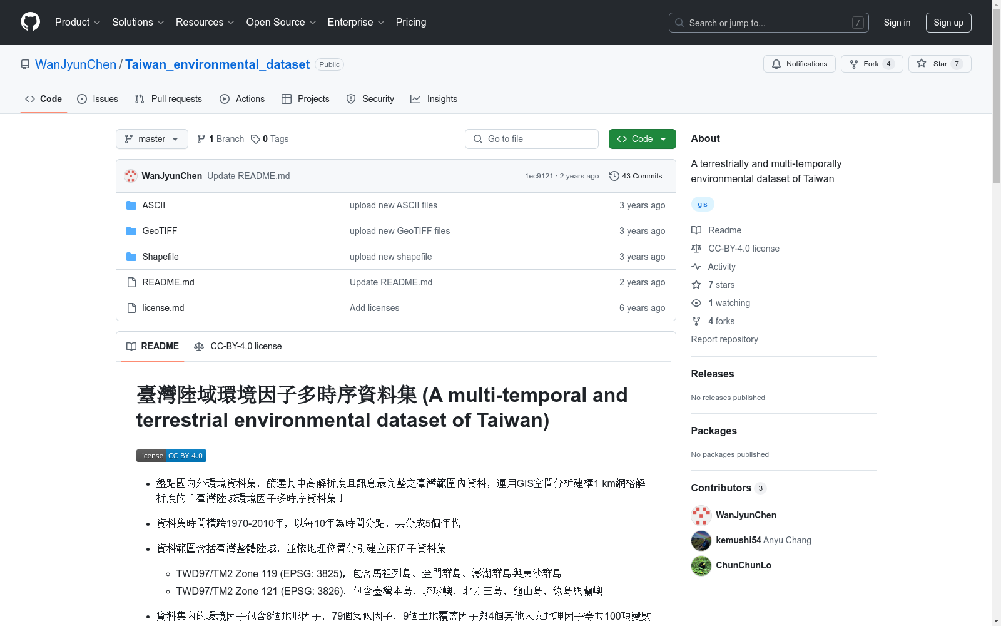Screen dimensions: 1001x626
Task: Open the master branch dropdown
Action: coord(152,139)
